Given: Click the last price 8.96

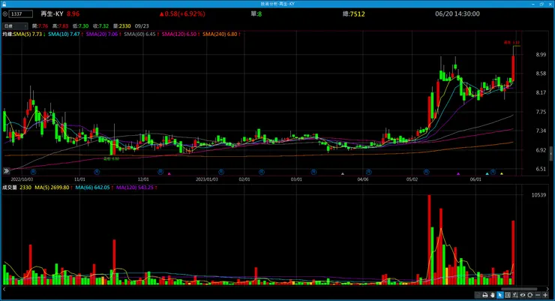Looking at the screenshot, I should point(73,14).
